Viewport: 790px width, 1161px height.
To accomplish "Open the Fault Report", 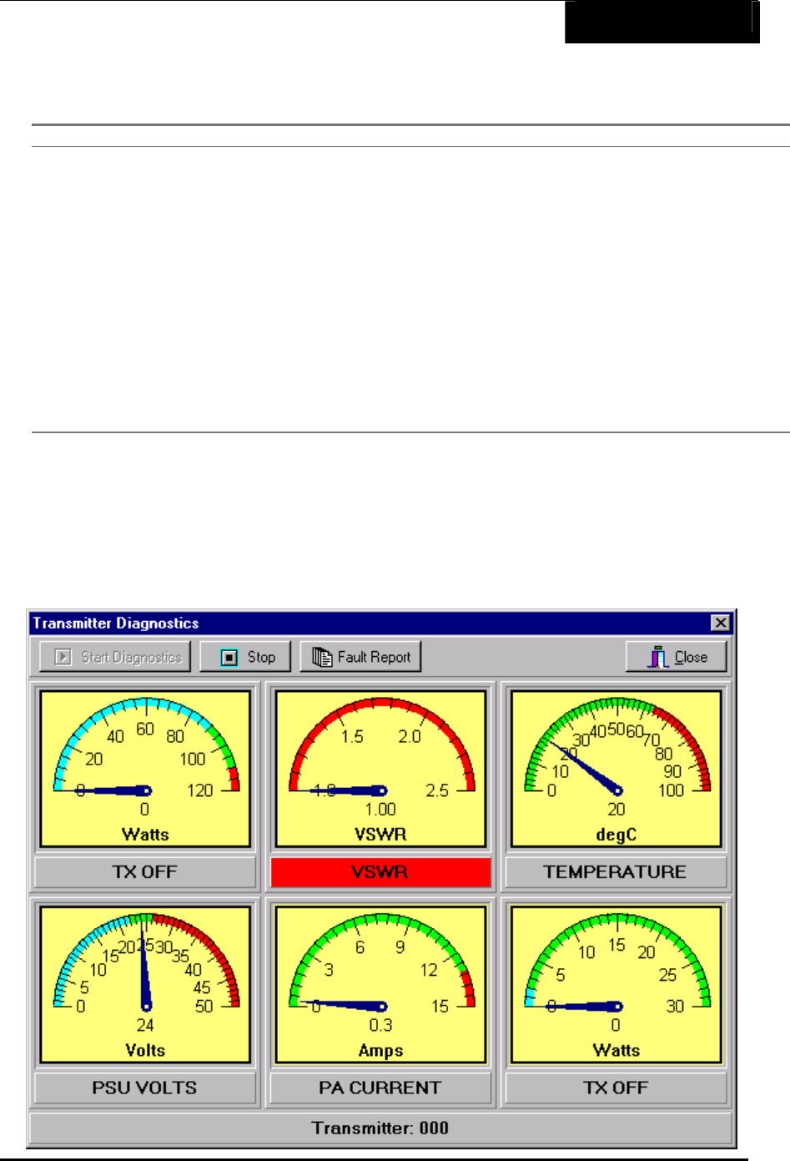I will (x=360, y=657).
